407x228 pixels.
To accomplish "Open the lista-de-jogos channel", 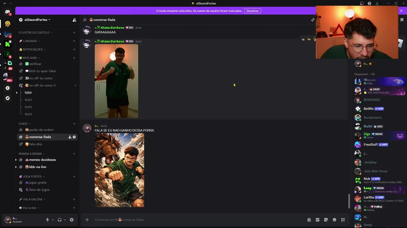I will click(47, 190).
